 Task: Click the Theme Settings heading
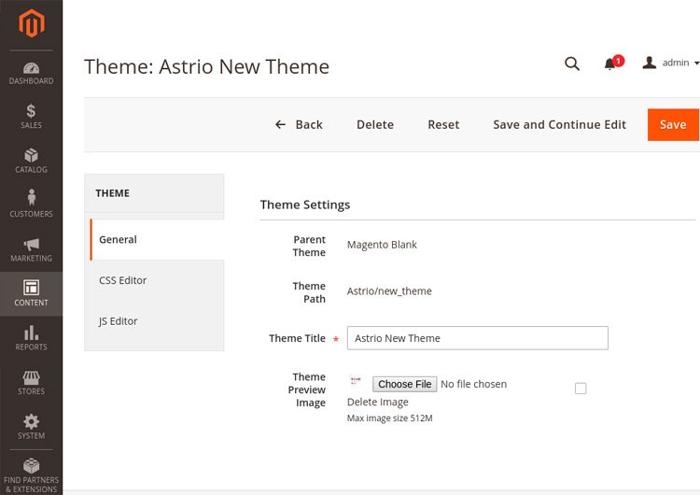point(305,205)
